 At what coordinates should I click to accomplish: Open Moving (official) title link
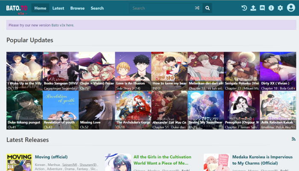(51, 157)
